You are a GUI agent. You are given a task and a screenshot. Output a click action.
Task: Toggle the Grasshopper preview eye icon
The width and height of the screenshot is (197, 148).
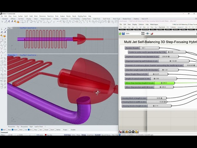pyautogui.click(x=147, y=34)
